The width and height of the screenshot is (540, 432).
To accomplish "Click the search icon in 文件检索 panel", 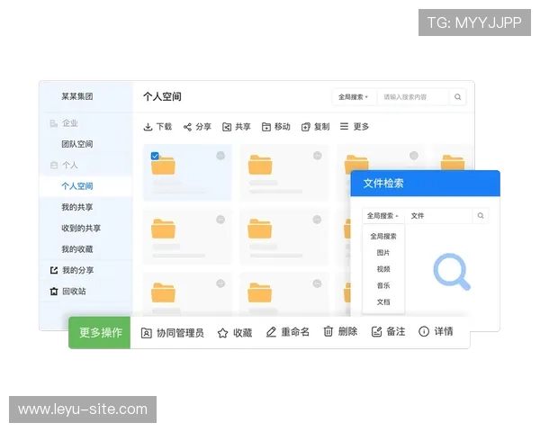I will click(x=481, y=216).
